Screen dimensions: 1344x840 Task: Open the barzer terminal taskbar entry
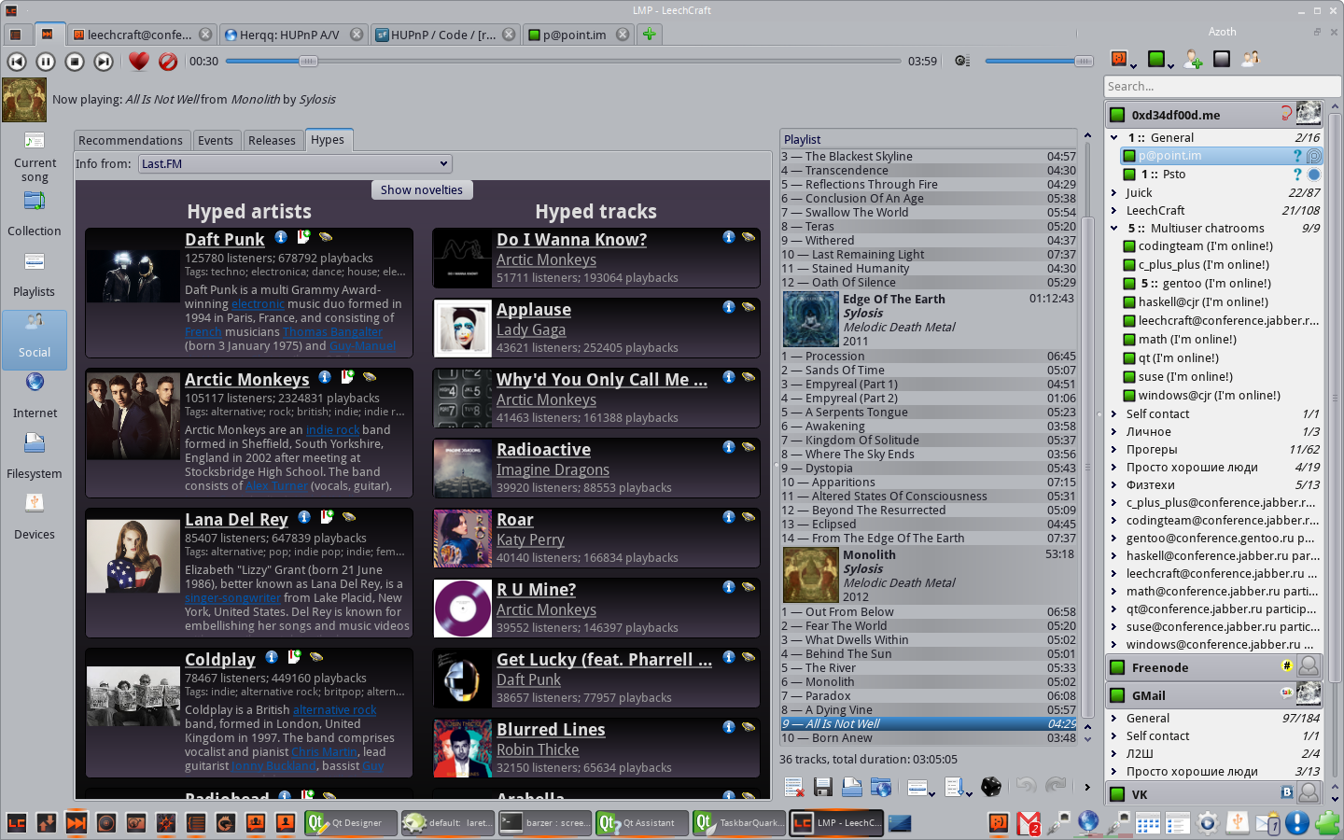click(x=545, y=823)
